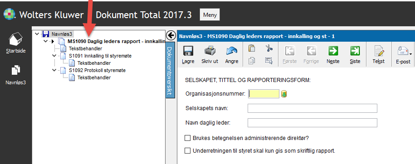Look up organisasjonsnummer with database icon

pos(284,94)
